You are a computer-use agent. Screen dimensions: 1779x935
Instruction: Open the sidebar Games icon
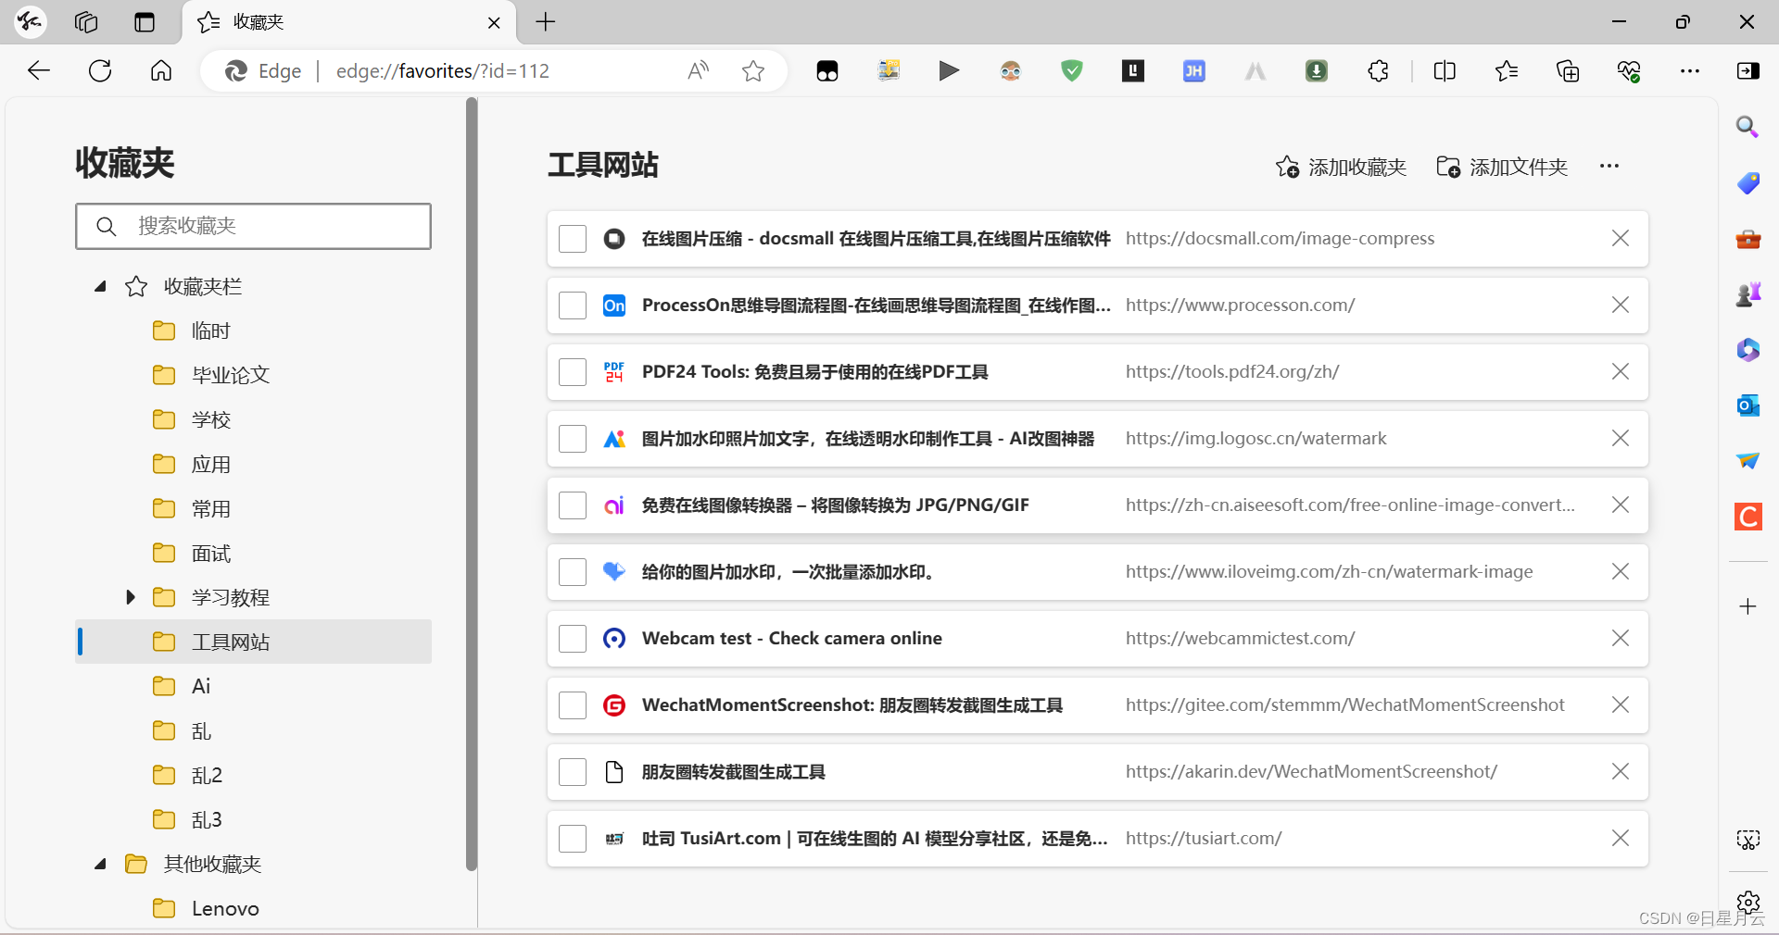coord(1747,294)
